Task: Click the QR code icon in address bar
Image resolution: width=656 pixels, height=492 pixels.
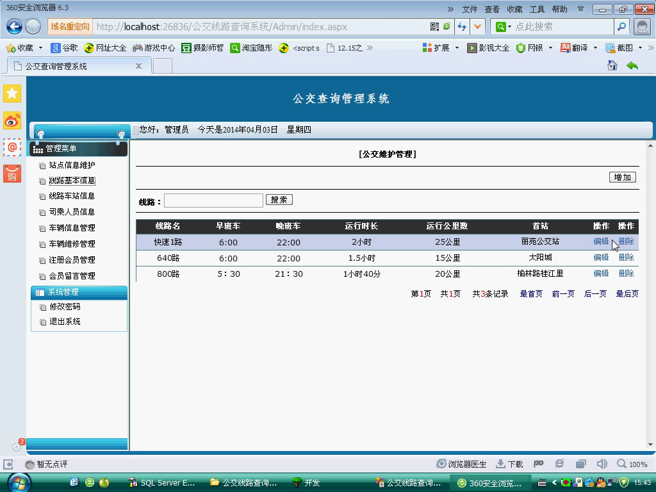Action: pyautogui.click(x=435, y=26)
